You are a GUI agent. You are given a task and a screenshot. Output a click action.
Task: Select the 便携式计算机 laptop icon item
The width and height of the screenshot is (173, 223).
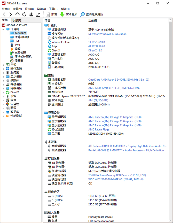pyautogui.click(x=12, y=57)
